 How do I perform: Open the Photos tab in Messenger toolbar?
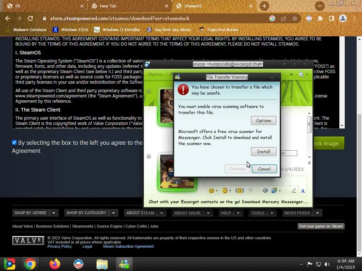(x=155, y=74)
